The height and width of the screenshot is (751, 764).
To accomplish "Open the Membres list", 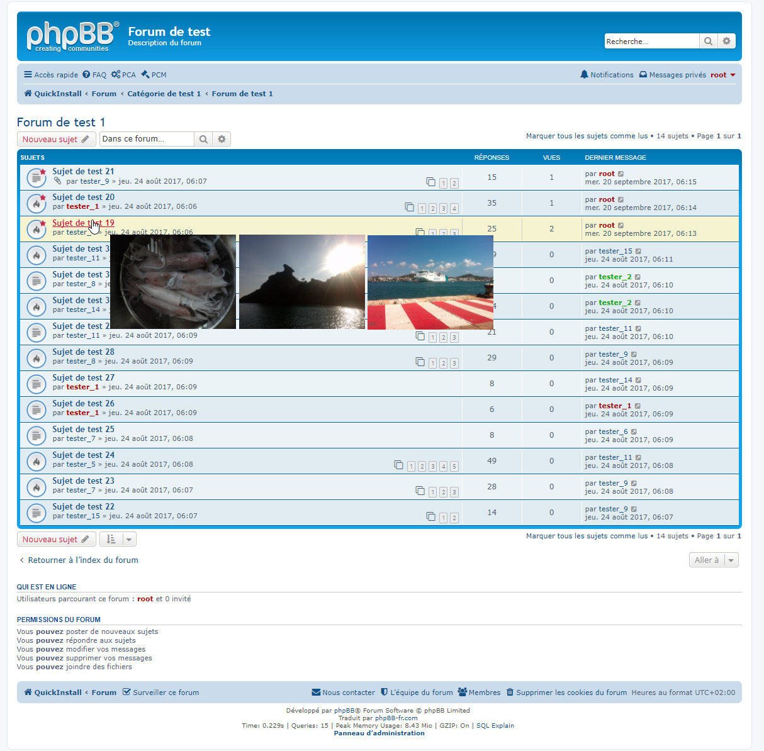I will [x=479, y=693].
